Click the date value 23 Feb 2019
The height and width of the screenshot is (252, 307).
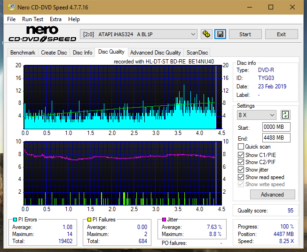coord(272,87)
